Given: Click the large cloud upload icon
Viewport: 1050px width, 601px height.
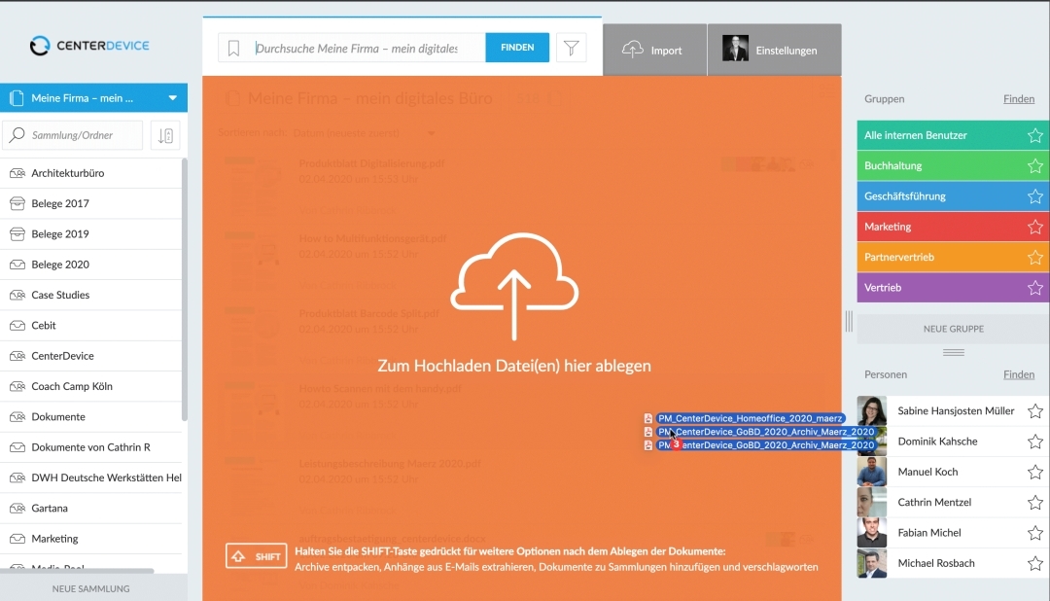Looking at the screenshot, I should point(514,286).
